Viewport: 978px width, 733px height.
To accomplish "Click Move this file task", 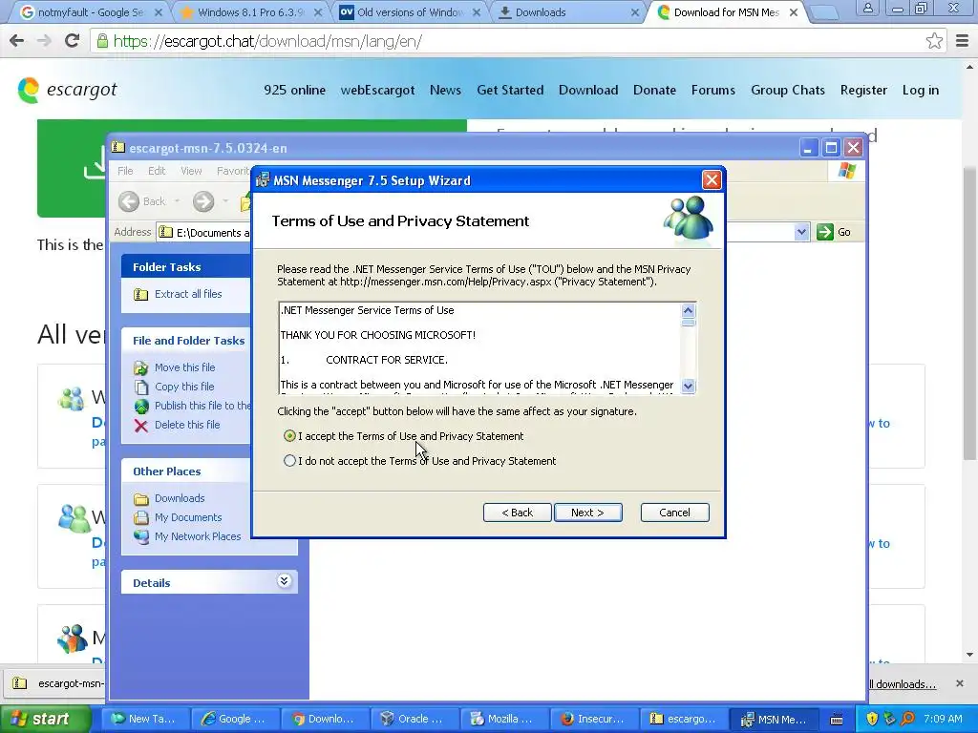I will pos(184,367).
